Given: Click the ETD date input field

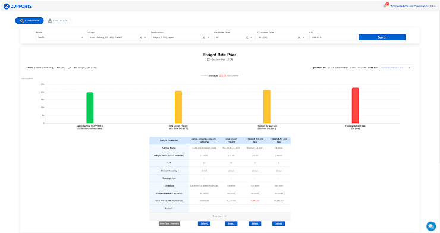Looking at the screenshot, I should click(333, 37).
